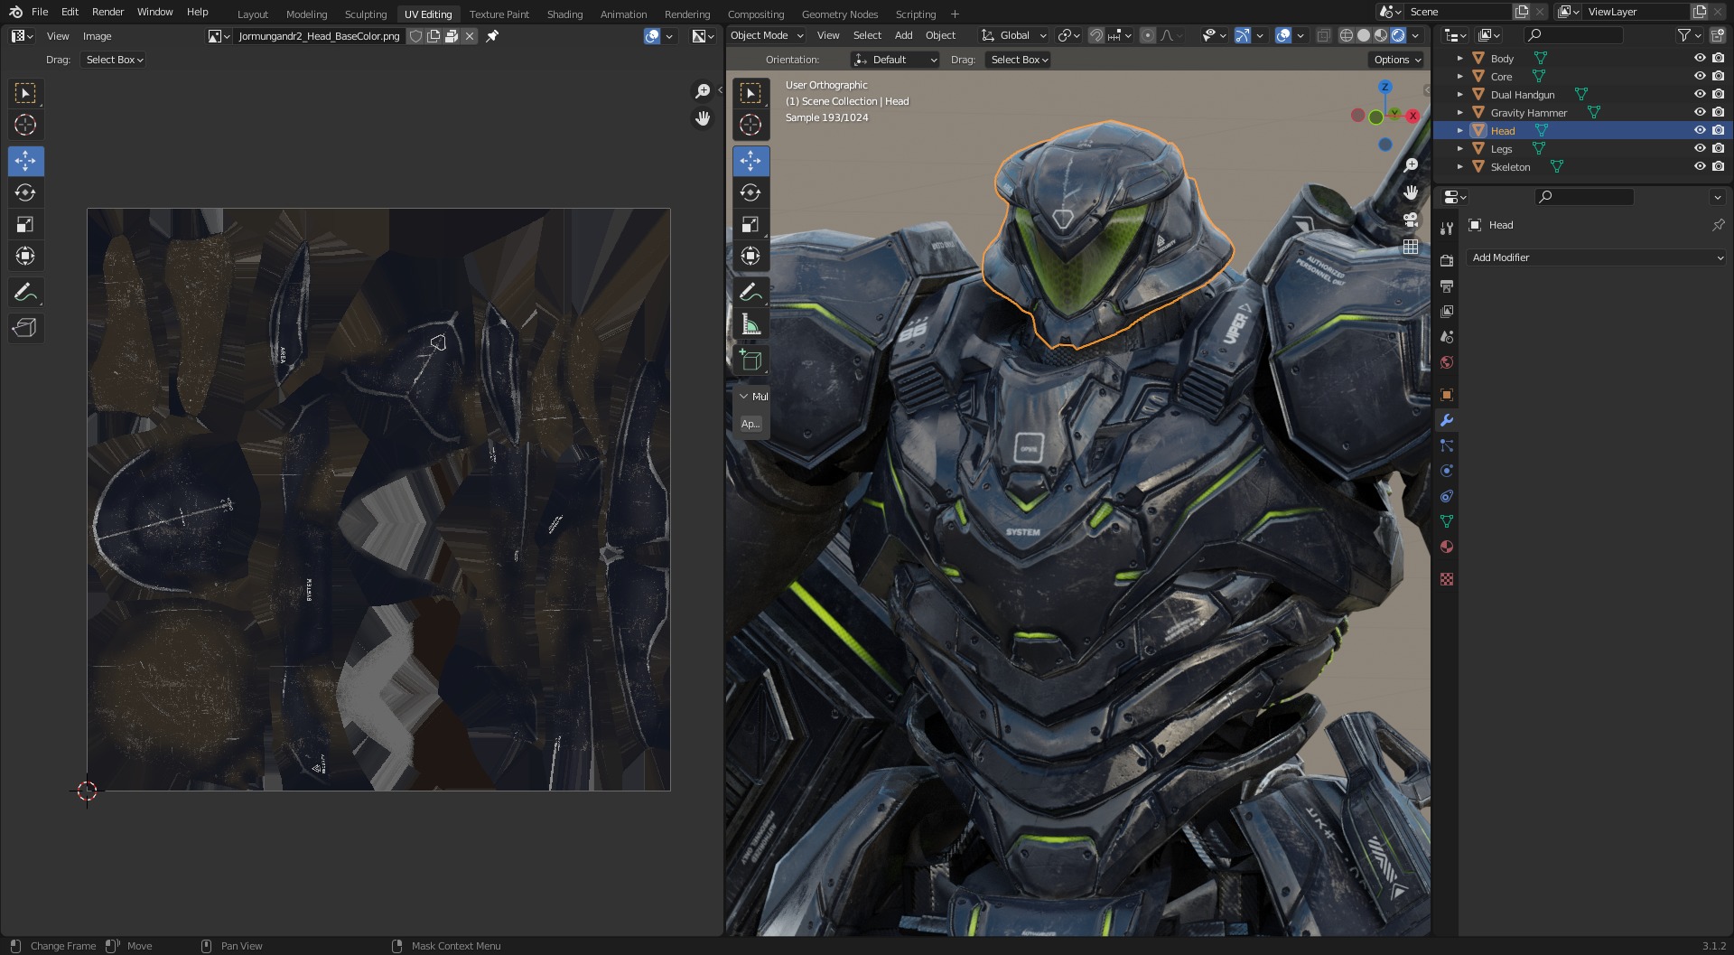Select rendered viewport shading mode

[1398, 35]
